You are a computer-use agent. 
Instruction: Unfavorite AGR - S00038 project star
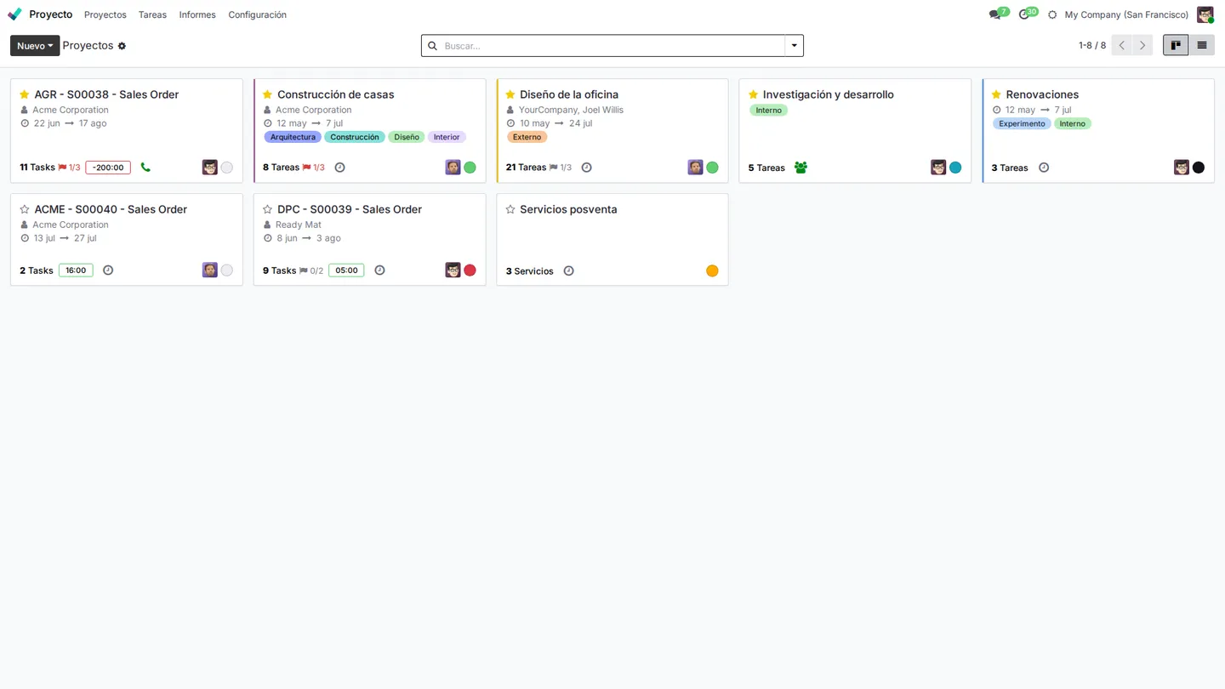(x=25, y=94)
